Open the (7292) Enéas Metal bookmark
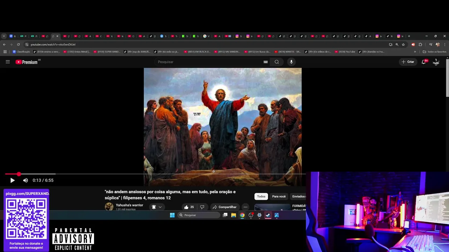The width and height of the screenshot is (449, 252). (x=76, y=52)
